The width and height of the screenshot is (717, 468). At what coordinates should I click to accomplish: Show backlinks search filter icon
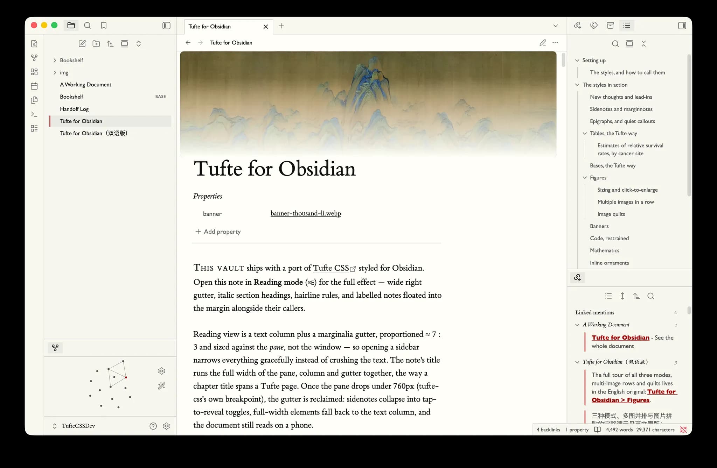click(x=651, y=296)
